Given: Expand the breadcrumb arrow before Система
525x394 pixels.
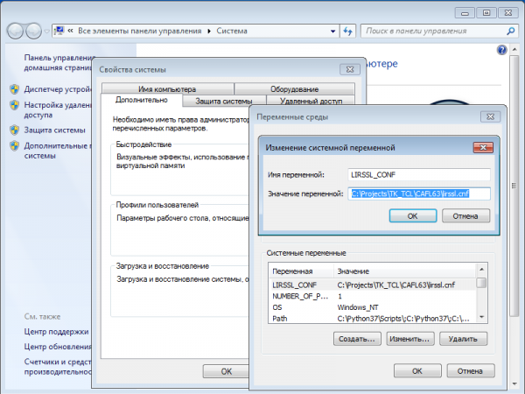Looking at the screenshot, I should 209,32.
